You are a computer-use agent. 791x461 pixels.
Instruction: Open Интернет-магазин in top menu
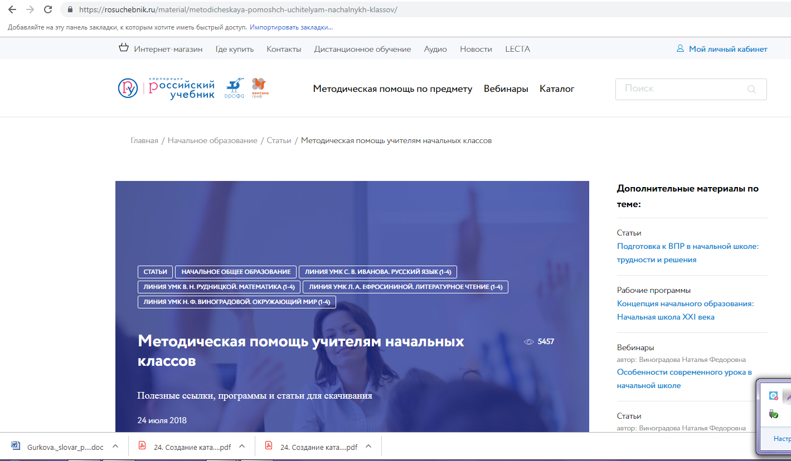[168, 49]
